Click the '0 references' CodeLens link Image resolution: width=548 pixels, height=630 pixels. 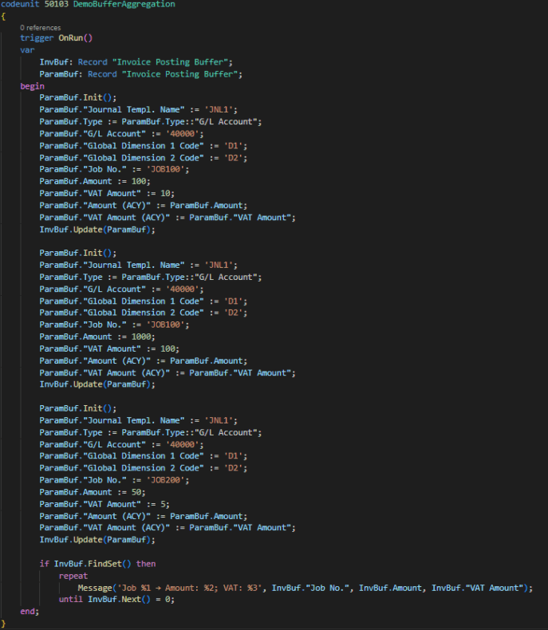point(40,28)
